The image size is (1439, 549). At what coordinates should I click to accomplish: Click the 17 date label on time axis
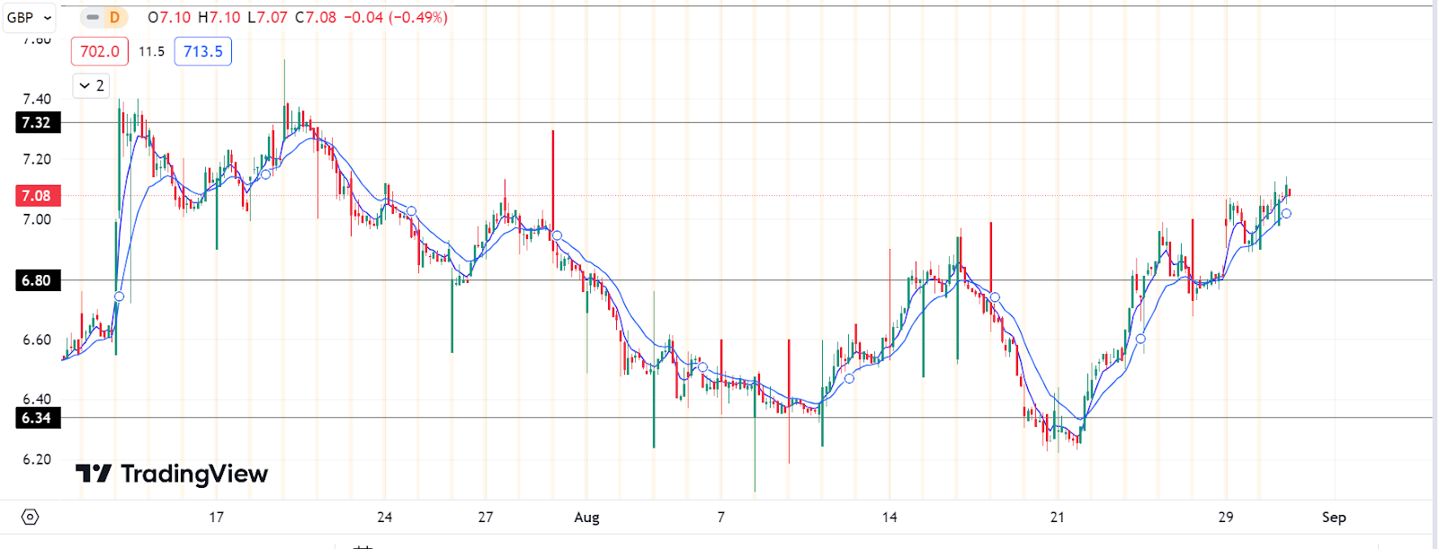tap(216, 517)
